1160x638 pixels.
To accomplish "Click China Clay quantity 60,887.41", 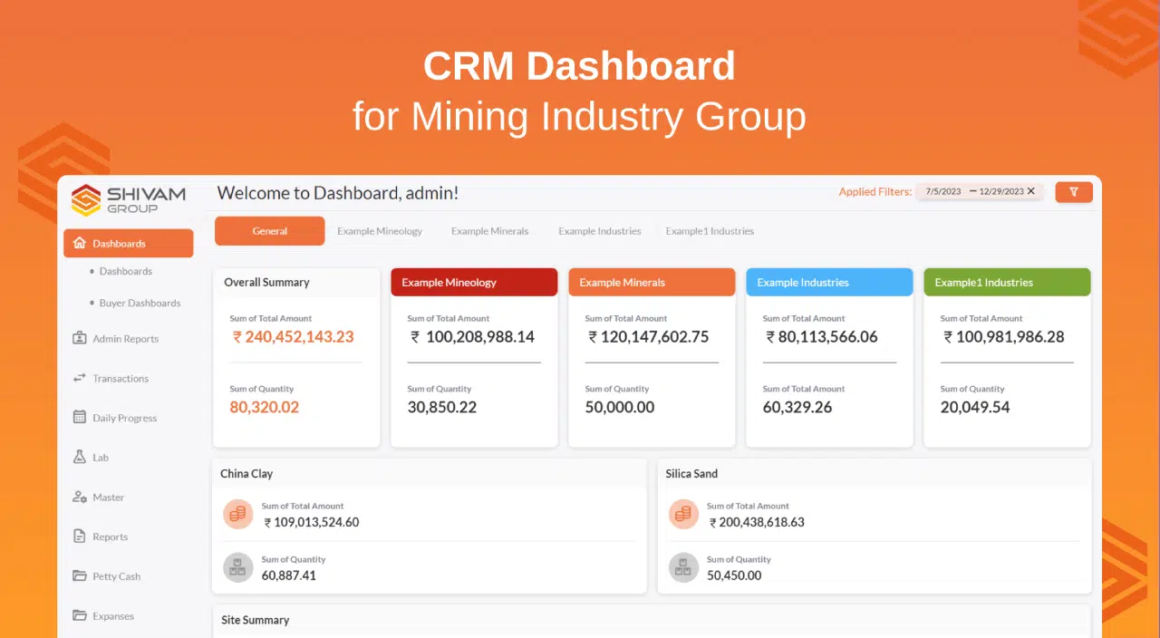I will [x=288, y=575].
